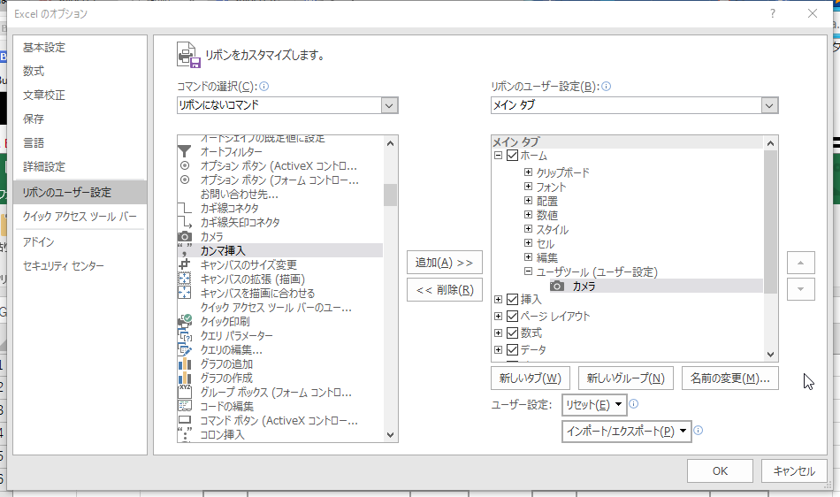Click the 新しいグループ(N) button
The width and height of the screenshot is (840, 497).
pyautogui.click(x=625, y=378)
